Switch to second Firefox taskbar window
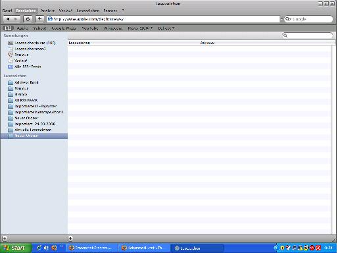The height and width of the screenshot is (253, 338). (144, 248)
